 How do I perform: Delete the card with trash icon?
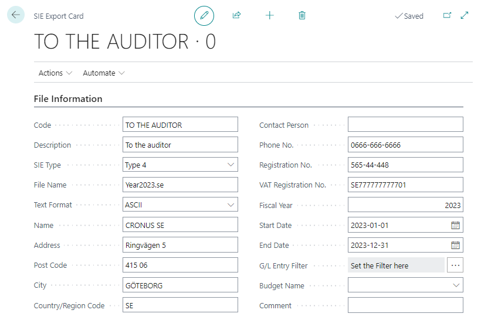302,15
